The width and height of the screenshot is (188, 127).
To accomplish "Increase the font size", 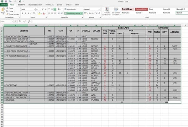I will pos(42,9).
